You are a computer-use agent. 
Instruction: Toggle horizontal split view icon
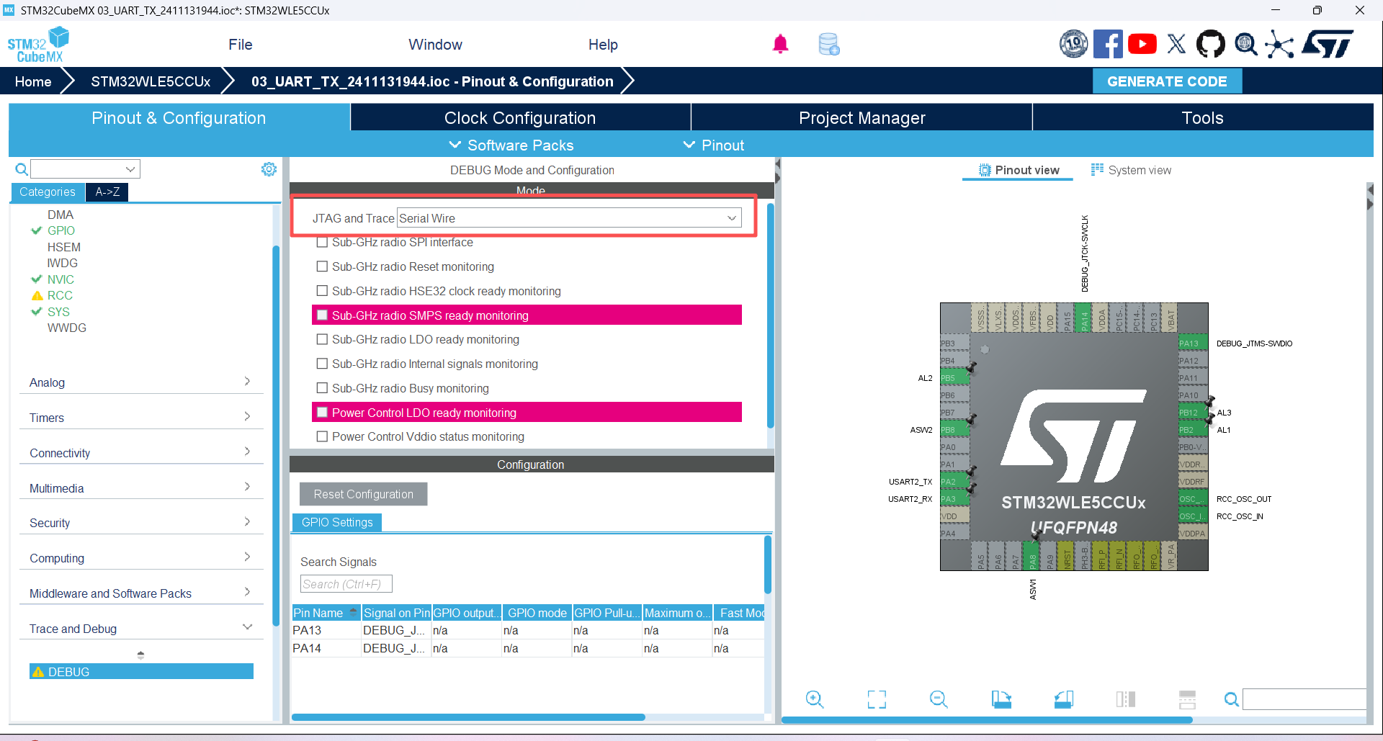[1187, 699]
